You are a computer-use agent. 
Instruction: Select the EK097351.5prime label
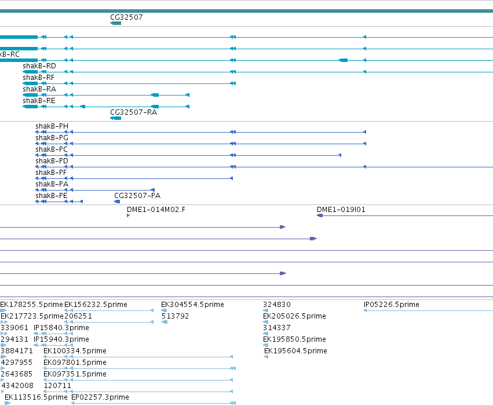point(75,374)
